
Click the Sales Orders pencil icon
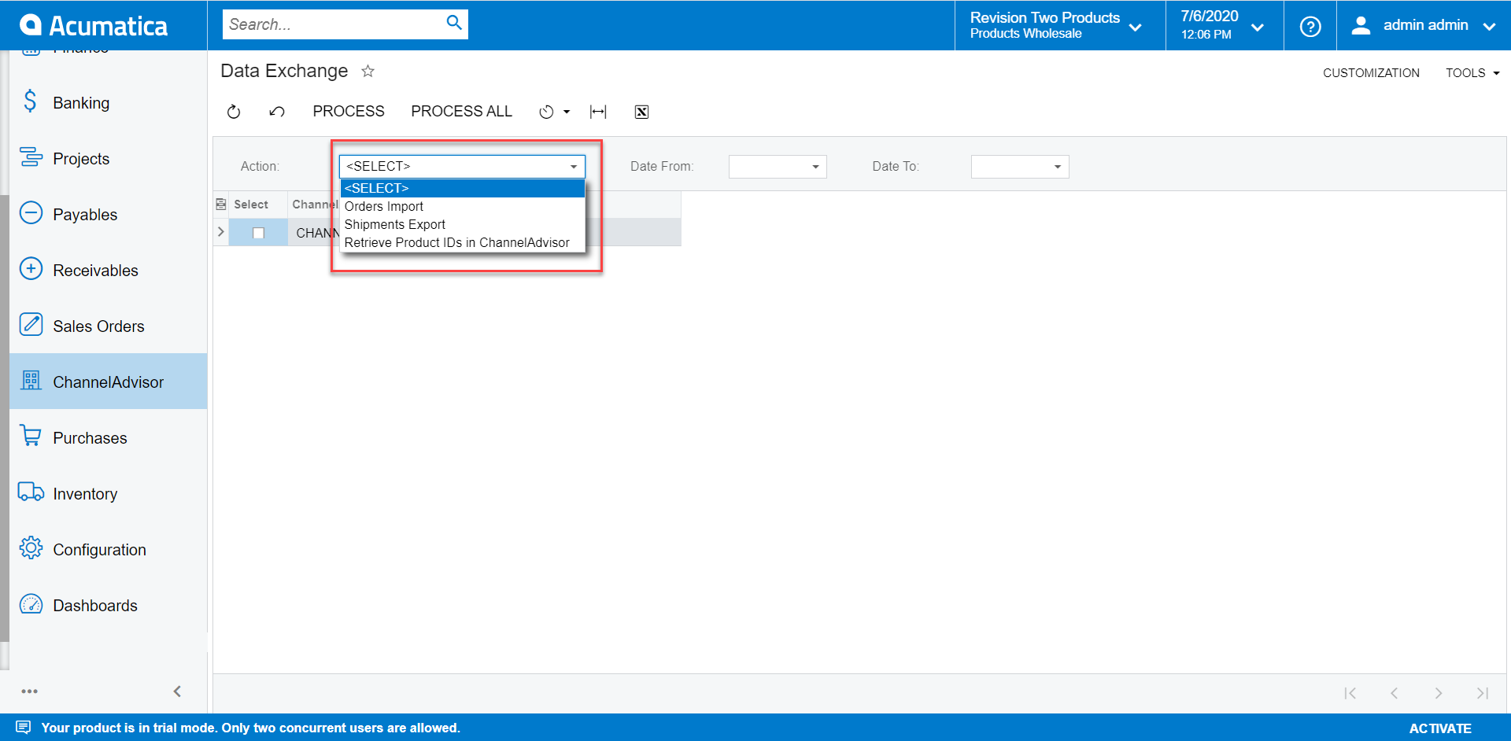tap(31, 325)
